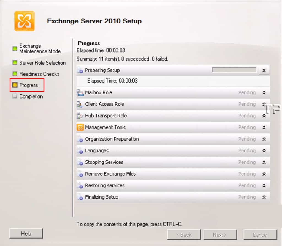The width and height of the screenshot is (282, 246).
Task: Select the Completion step label
Action: click(31, 96)
